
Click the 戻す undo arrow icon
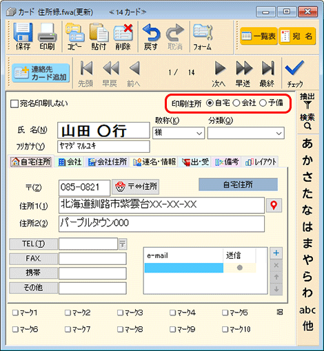151,32
